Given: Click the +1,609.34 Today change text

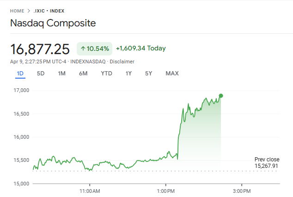Looking at the screenshot, I should [140, 48].
